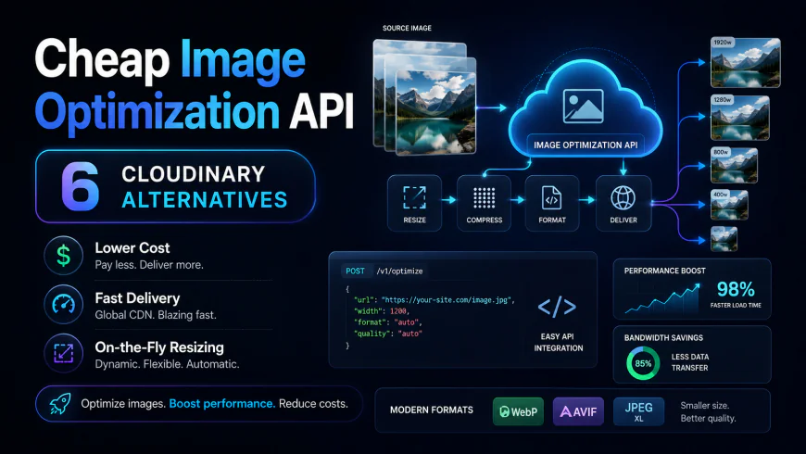The image size is (806, 454).
Task: Click the Cloudinary heading text
Action: (x=194, y=174)
